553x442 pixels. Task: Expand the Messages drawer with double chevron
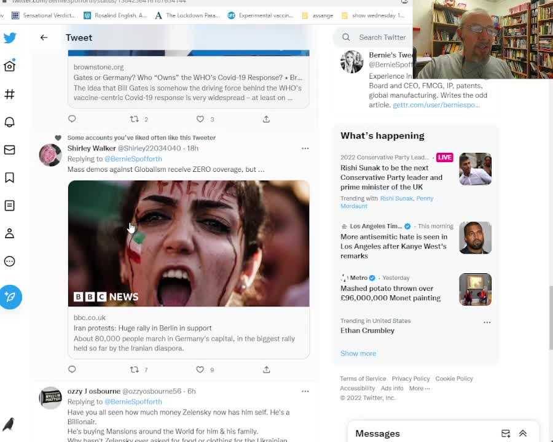point(523,433)
